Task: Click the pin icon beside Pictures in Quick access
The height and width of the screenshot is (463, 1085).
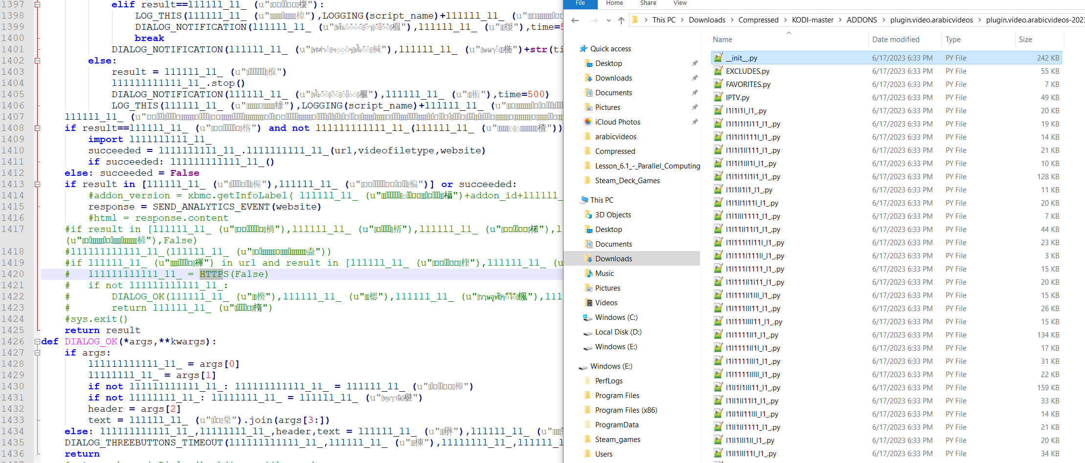Action: point(695,107)
